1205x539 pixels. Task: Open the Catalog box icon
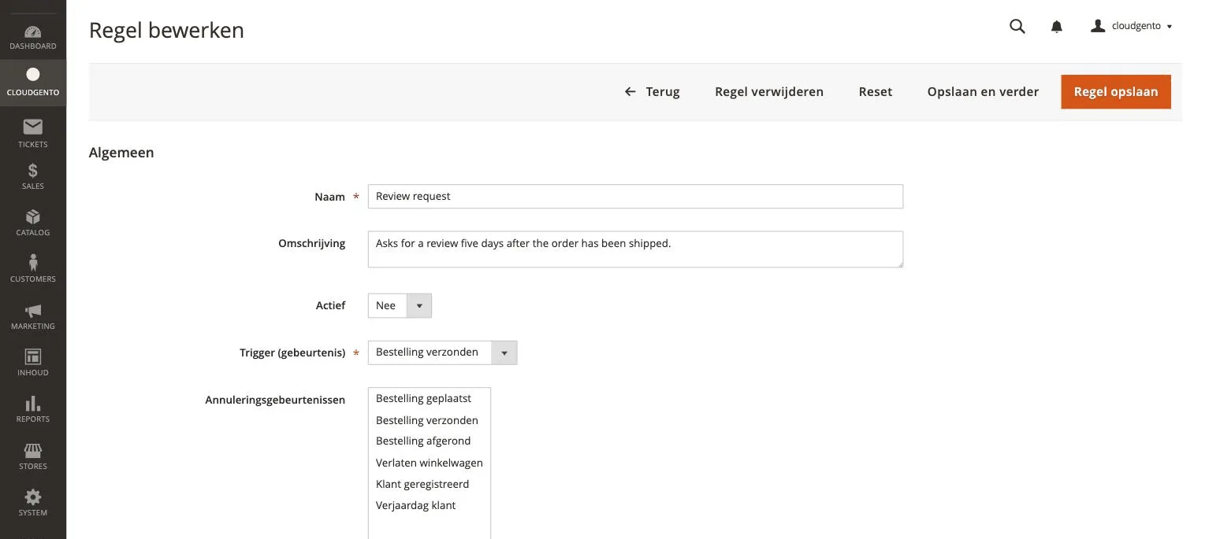pyautogui.click(x=33, y=216)
